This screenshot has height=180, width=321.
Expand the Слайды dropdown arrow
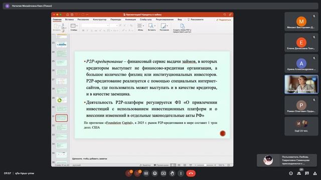click(77, 26)
